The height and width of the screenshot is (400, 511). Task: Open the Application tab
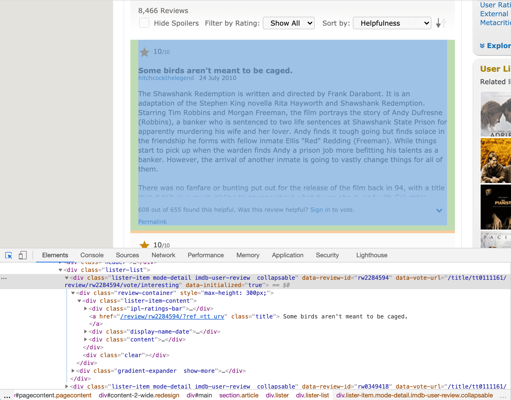[288, 255]
